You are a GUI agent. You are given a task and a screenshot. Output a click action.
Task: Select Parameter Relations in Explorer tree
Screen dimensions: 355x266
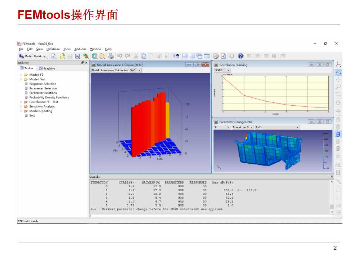pyautogui.click(x=43, y=93)
